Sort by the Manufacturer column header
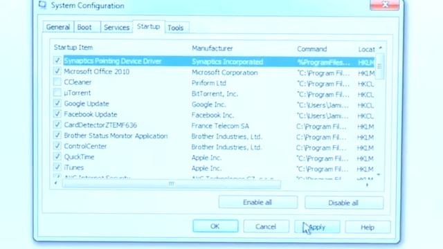 [x=213, y=48]
